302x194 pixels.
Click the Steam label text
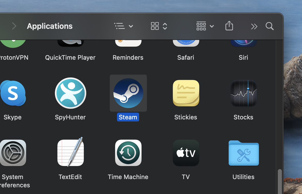click(128, 117)
